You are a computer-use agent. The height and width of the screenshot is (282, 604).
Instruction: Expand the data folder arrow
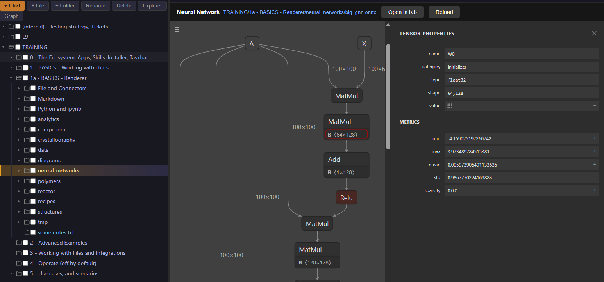(x=19, y=150)
